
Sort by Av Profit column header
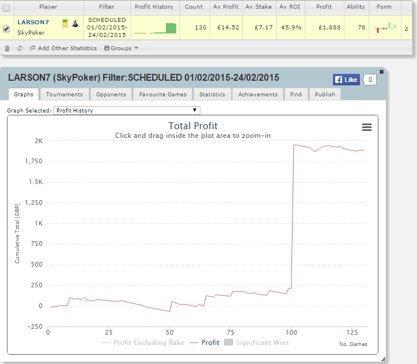(x=226, y=7)
